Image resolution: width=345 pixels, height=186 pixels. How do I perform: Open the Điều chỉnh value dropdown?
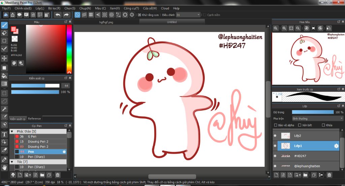point(198,15)
